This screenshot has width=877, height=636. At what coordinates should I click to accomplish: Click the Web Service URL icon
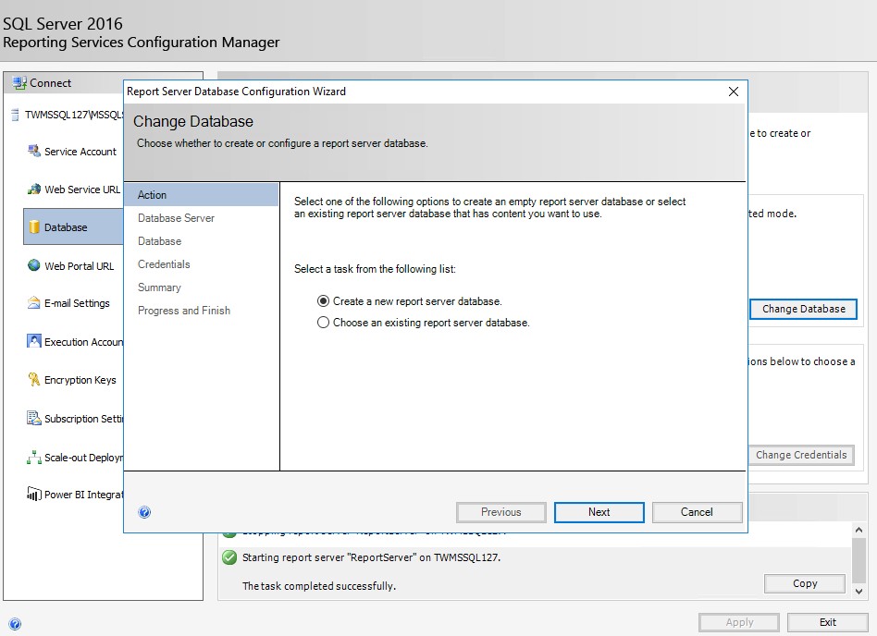click(34, 189)
